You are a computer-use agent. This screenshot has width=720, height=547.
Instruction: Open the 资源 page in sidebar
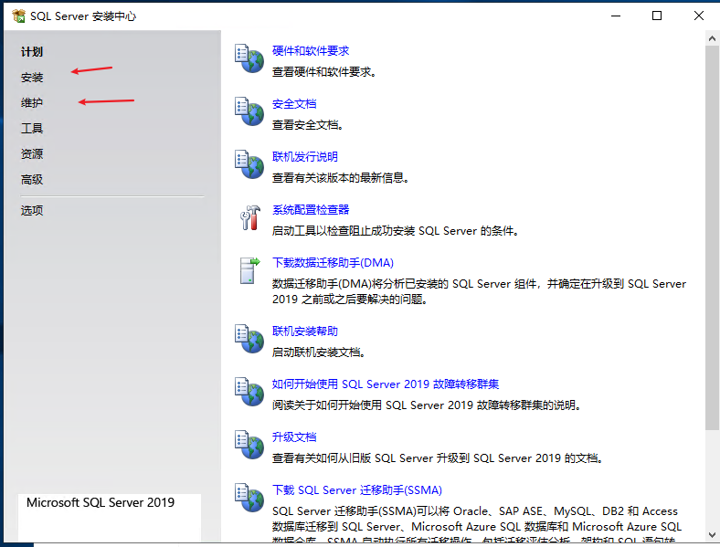[32, 153]
